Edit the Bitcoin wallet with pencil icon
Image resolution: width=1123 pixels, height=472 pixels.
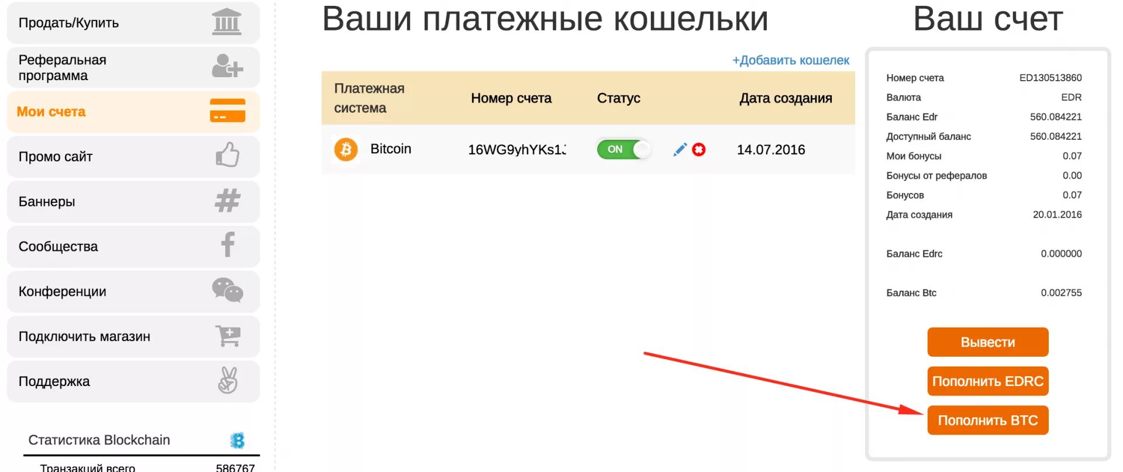point(680,150)
